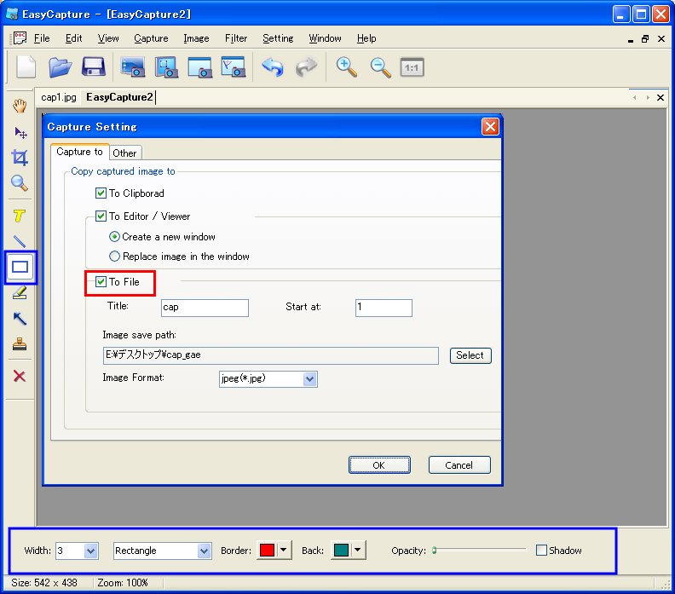The image size is (675, 594).
Task: Restore the inner document window
Action: [x=645, y=38]
